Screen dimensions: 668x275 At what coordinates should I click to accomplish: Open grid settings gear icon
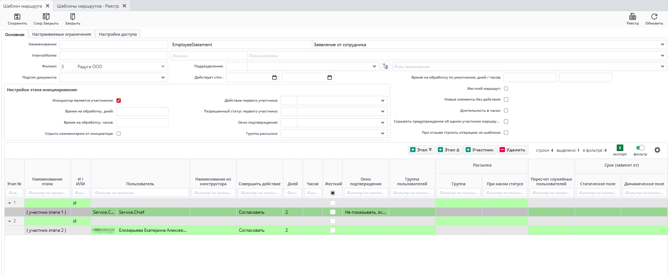657,150
